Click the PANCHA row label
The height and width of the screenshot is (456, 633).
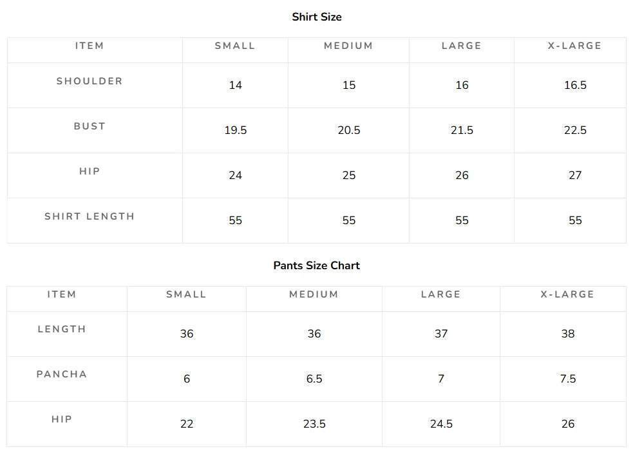(62, 374)
